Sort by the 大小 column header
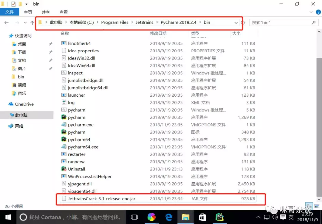322x224 pixels. 236,33
